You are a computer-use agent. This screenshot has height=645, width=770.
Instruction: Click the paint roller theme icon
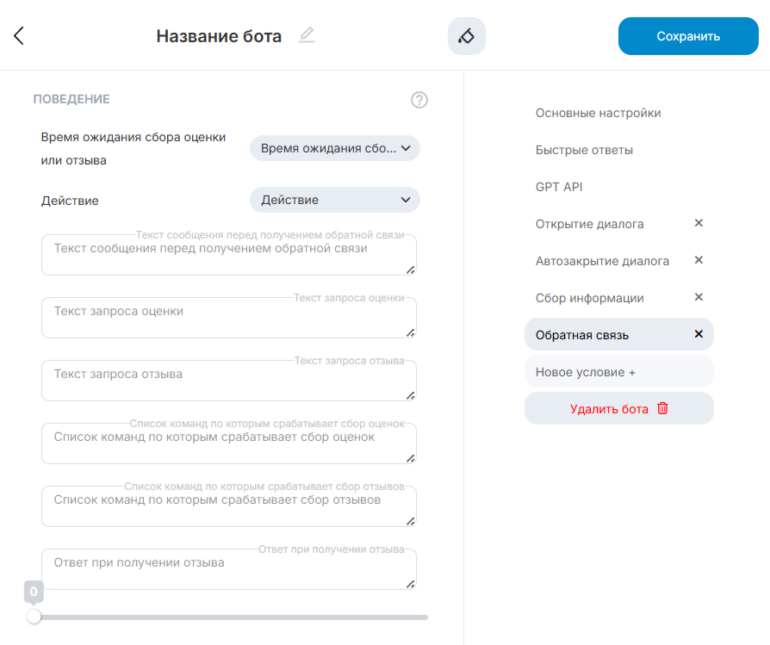point(466,36)
